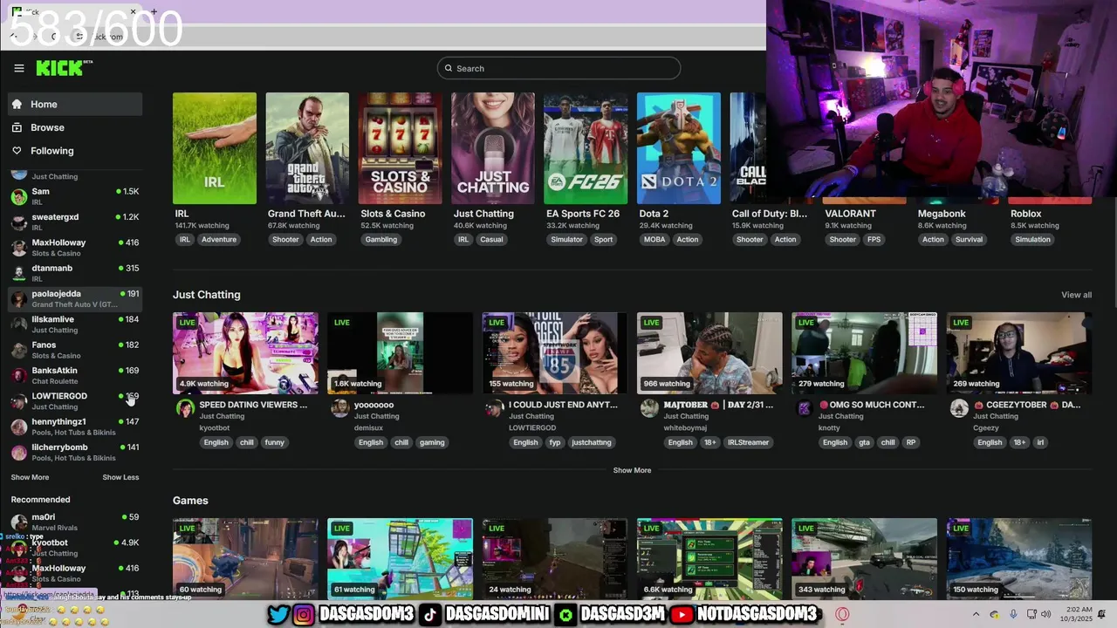Screen dimensions: 1117x628
Task: Open the Games section heading
Action: coord(190,501)
